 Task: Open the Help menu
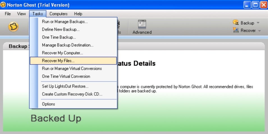(x=78, y=14)
